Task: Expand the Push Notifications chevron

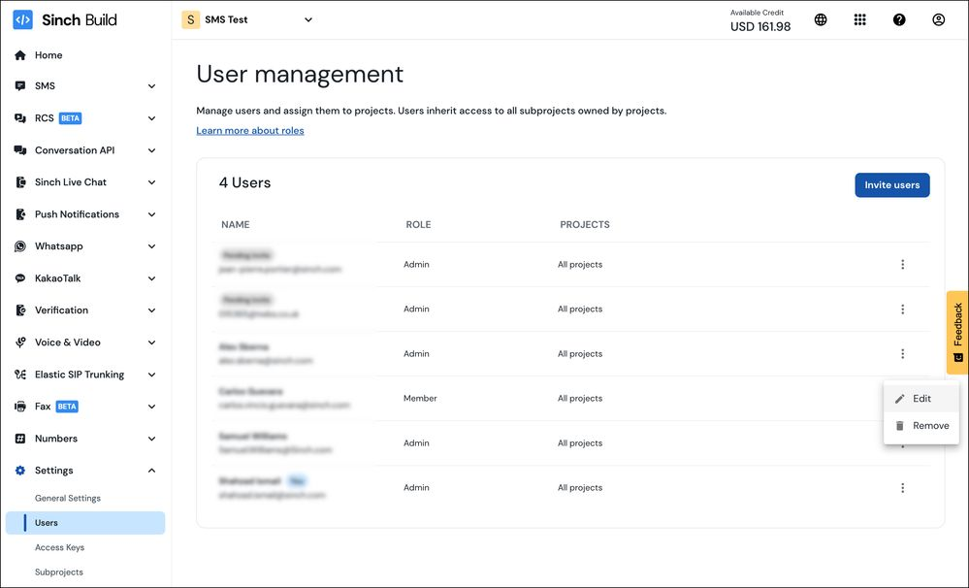Action: [x=151, y=214]
